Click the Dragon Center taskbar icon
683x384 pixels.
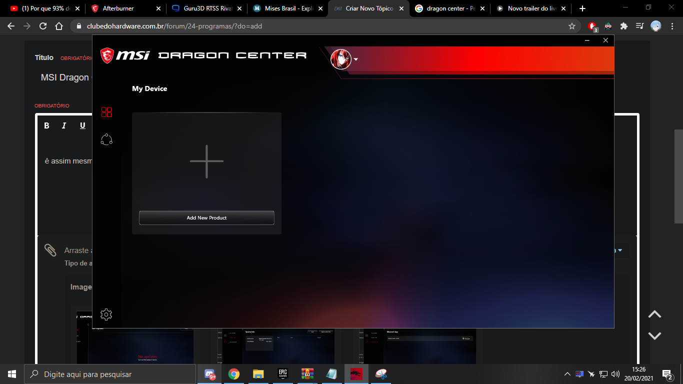[356, 374]
